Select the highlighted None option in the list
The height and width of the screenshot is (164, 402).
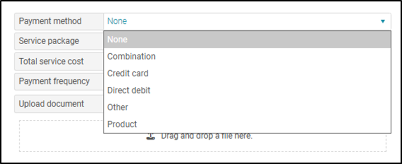coord(247,39)
